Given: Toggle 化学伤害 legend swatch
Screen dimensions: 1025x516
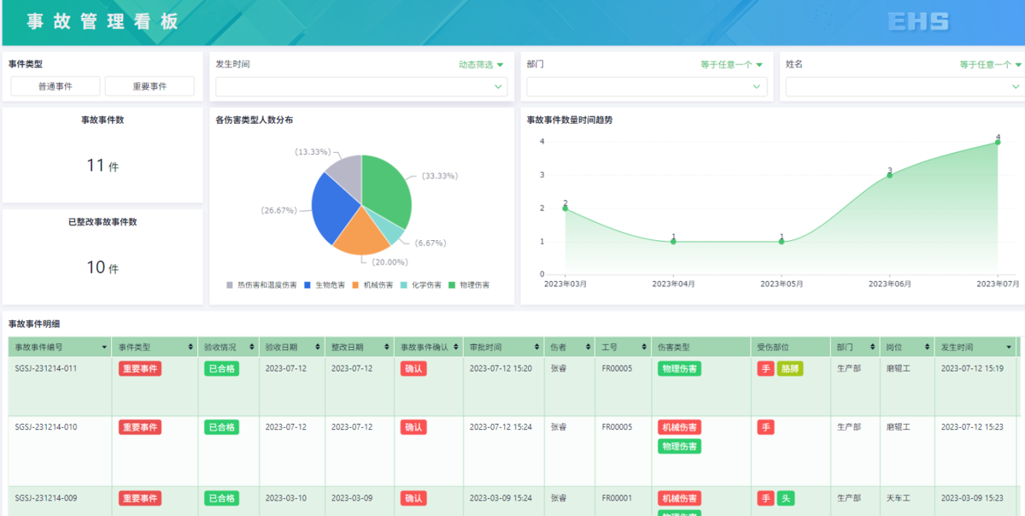Looking at the screenshot, I should 403,285.
